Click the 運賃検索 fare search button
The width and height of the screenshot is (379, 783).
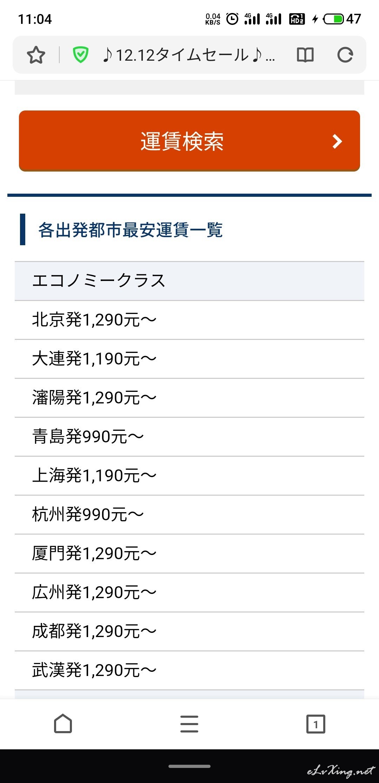pos(189,141)
